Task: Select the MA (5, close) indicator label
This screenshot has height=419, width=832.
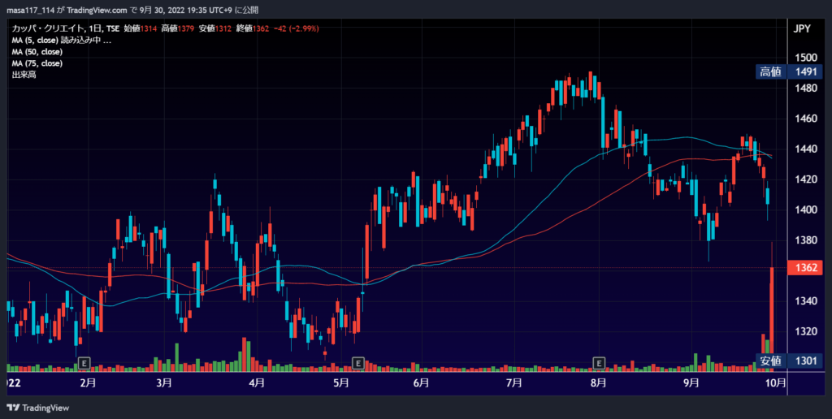Action: coord(62,41)
